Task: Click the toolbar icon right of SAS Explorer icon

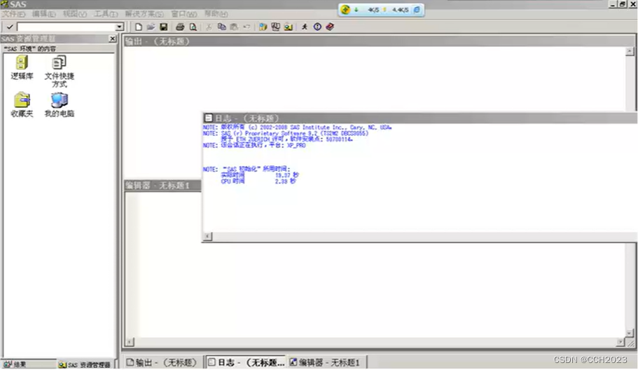Action: [289, 27]
